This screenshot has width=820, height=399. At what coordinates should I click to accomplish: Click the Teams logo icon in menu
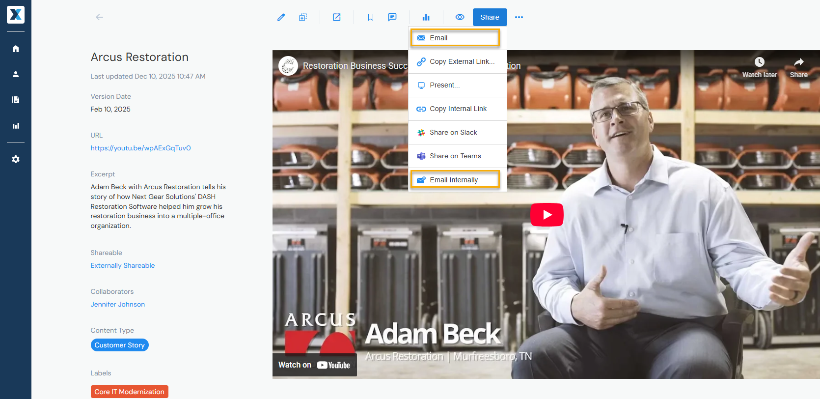(x=421, y=156)
